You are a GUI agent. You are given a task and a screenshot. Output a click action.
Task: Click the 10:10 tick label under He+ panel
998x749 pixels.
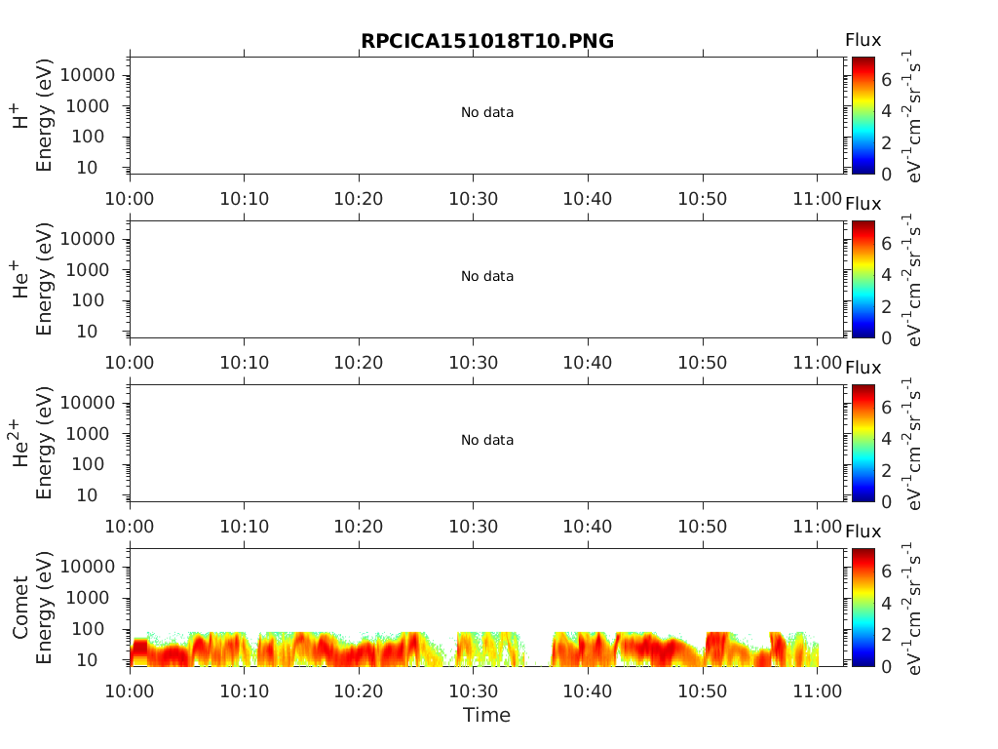[x=244, y=363]
